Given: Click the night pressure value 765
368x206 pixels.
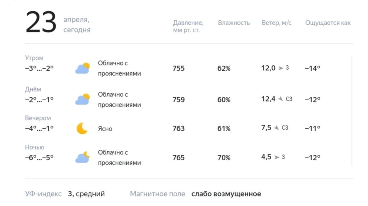Looking at the screenshot, I should (179, 158).
